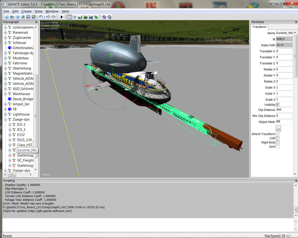The width and height of the screenshot is (298, 238).
Task: Click the Clip Distance field showing 500
Action: pyautogui.click(x=284, y=110)
